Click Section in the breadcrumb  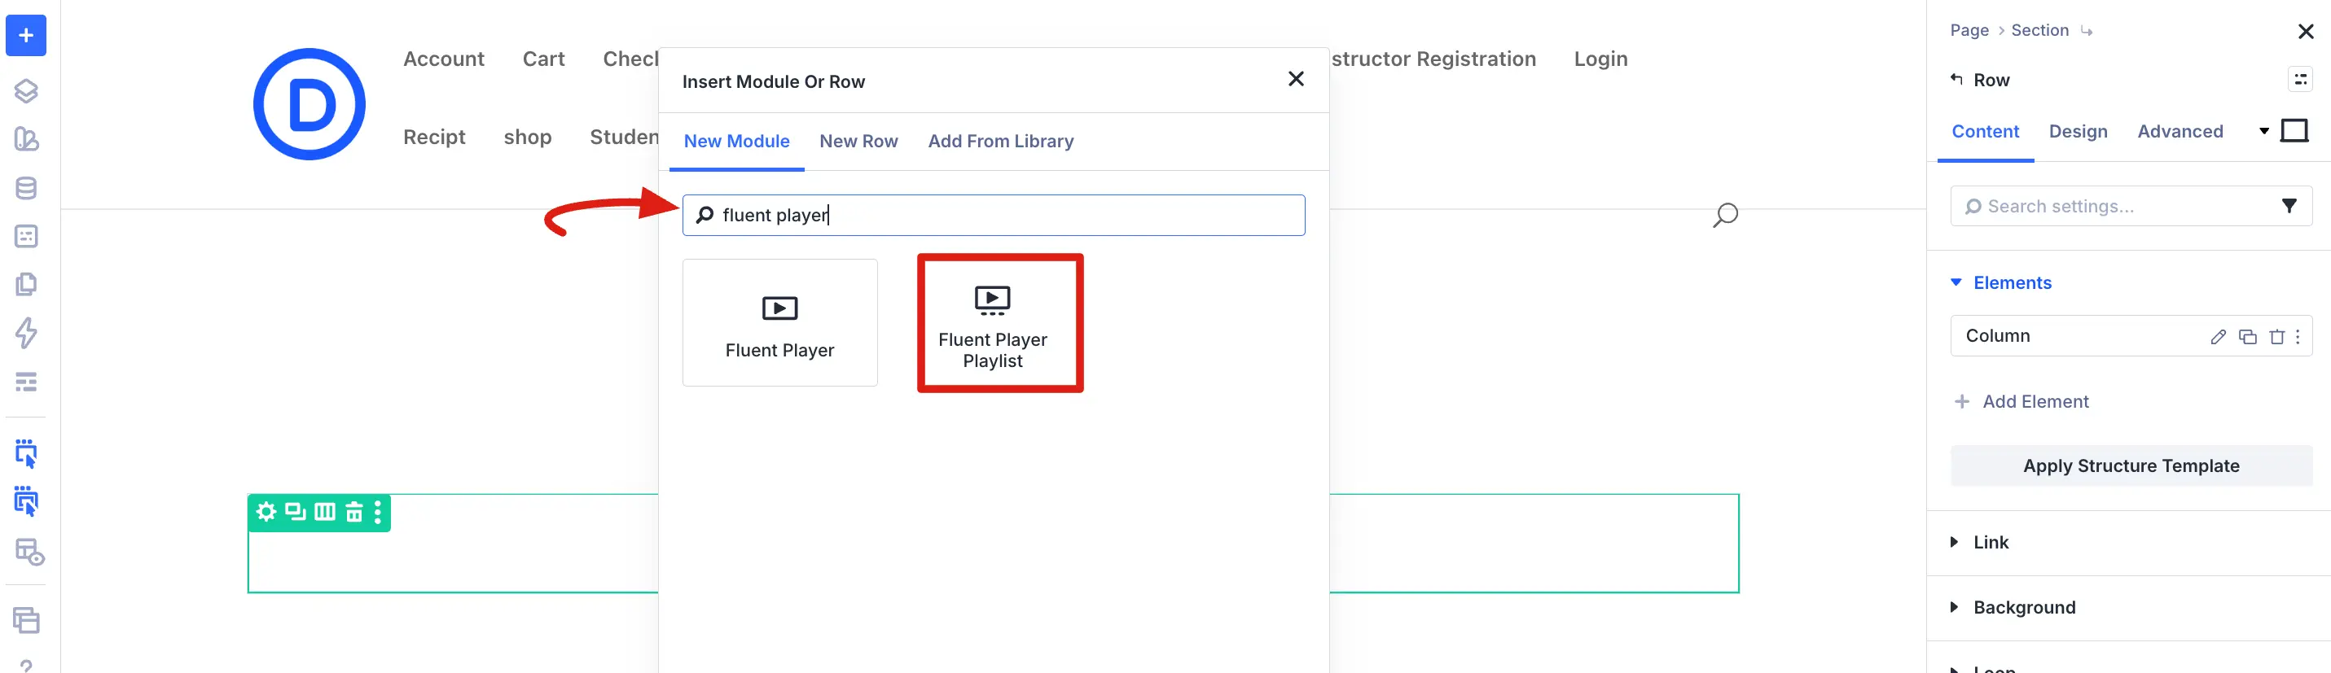click(2039, 31)
